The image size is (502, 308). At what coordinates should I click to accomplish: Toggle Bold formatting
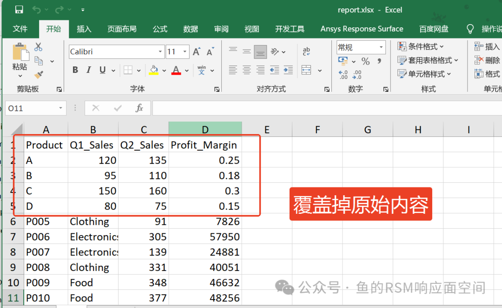point(75,70)
